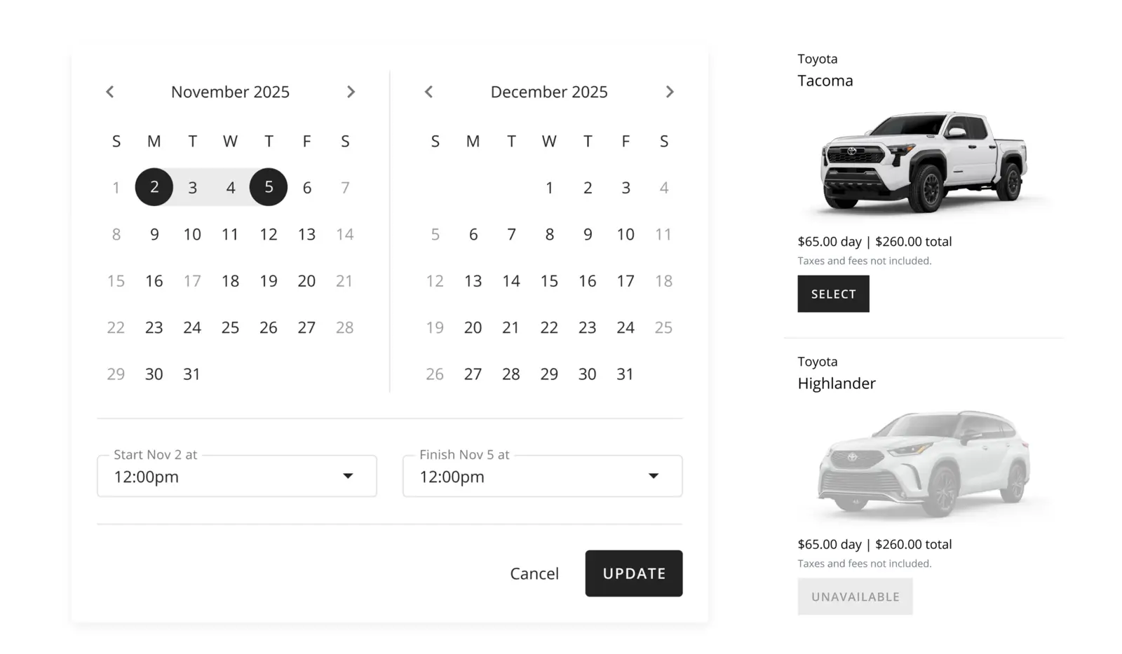
Task: Click the UNAVAILABLE Highlander button
Action: pyautogui.click(x=855, y=597)
